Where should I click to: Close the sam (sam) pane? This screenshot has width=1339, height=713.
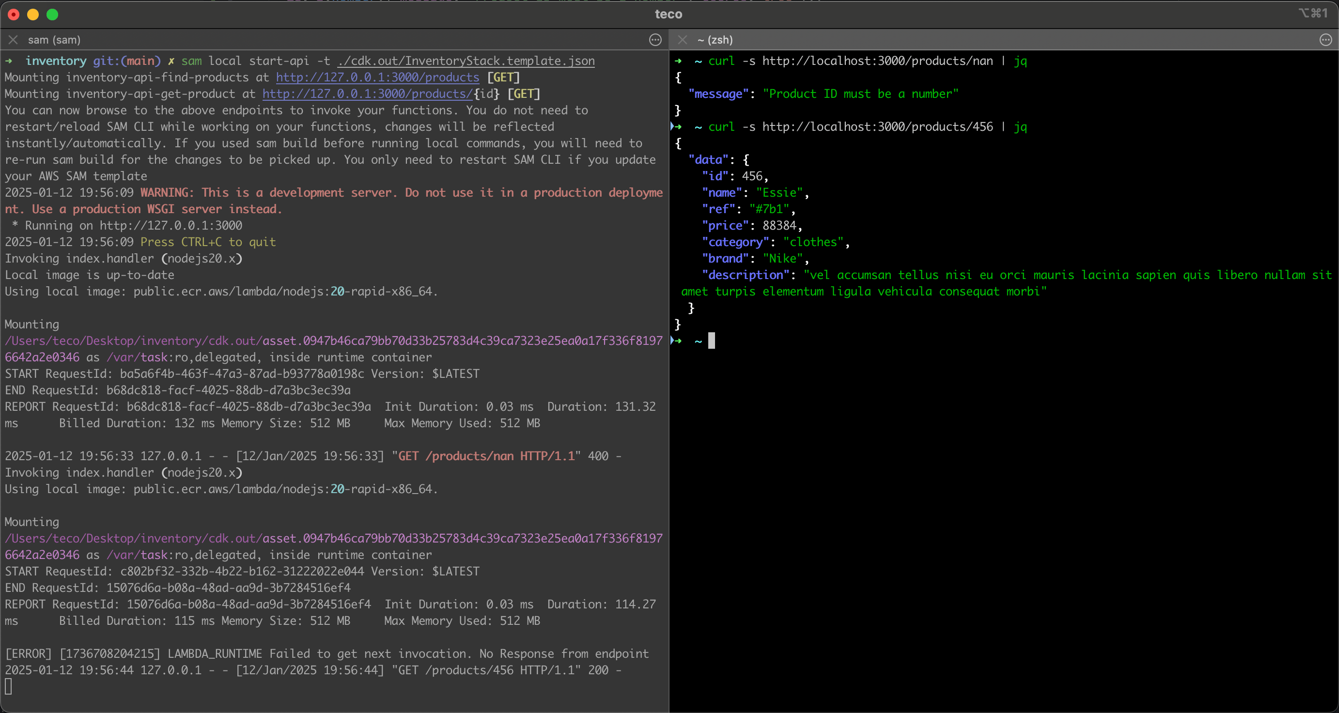tap(14, 40)
